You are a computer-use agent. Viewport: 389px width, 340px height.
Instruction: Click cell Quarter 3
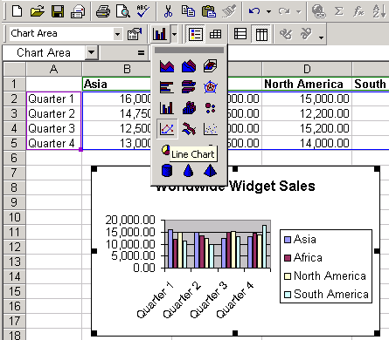(54, 128)
